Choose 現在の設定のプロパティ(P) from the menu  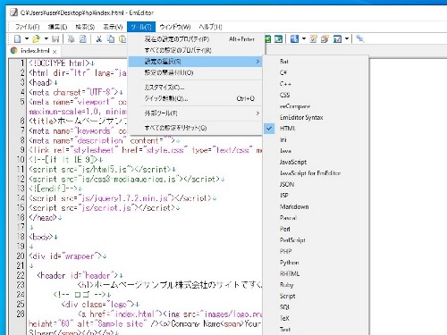195,39
